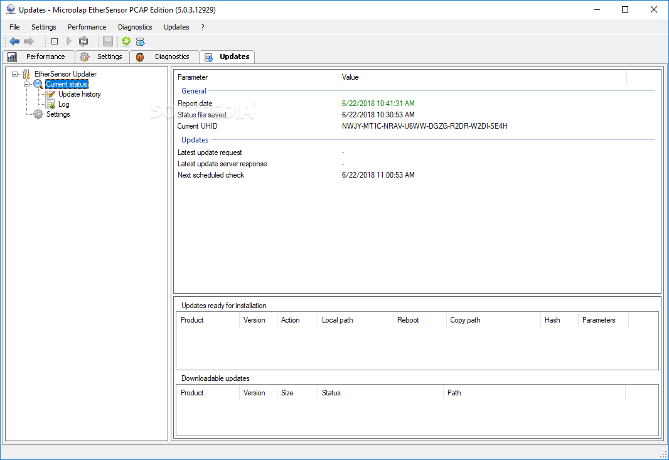
Task: Click the Local path column header
Action: [x=355, y=320]
